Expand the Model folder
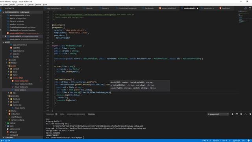Image resolution: width=252 pixels, height=142 pixels. [x=7, y=63]
